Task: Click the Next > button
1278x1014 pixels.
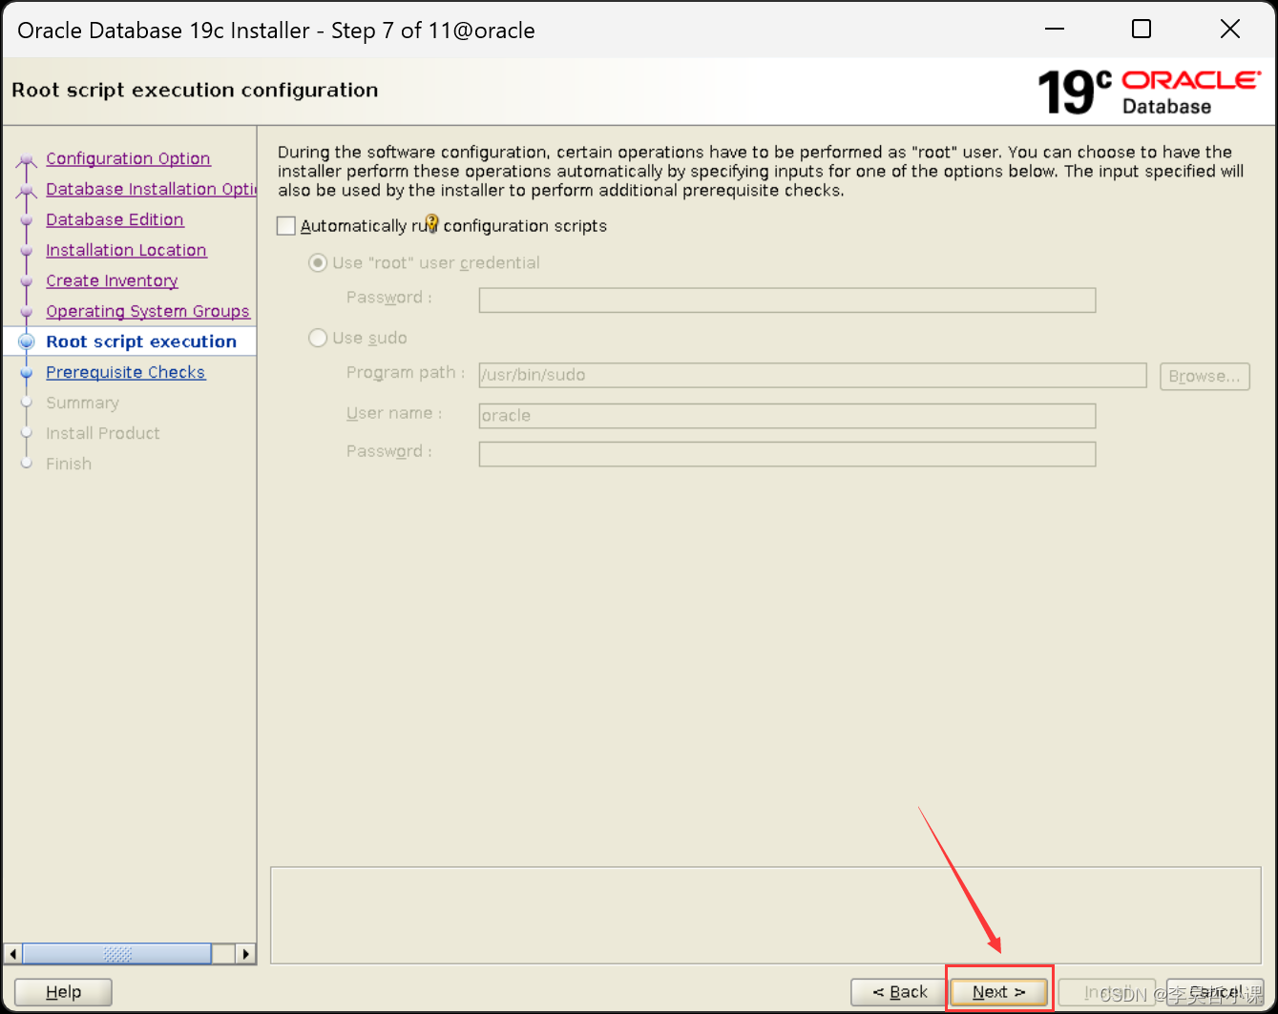Action: click(x=999, y=992)
